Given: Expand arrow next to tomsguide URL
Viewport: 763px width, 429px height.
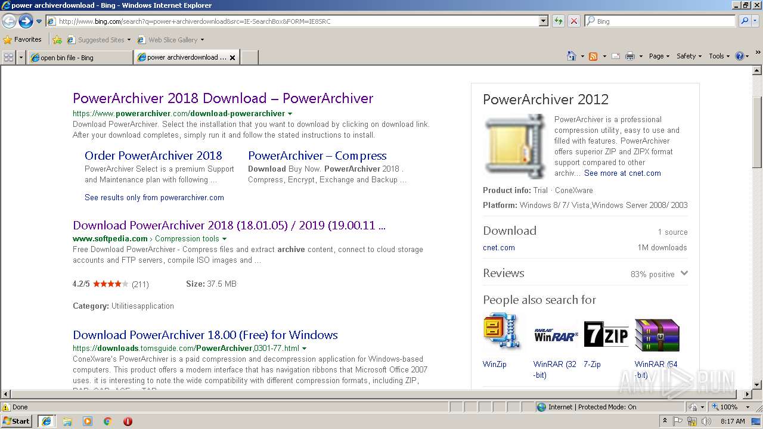Looking at the screenshot, I should coord(304,349).
